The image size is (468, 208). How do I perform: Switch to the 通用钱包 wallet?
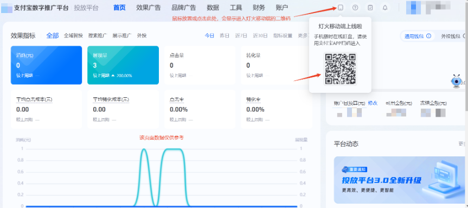(x=417, y=36)
